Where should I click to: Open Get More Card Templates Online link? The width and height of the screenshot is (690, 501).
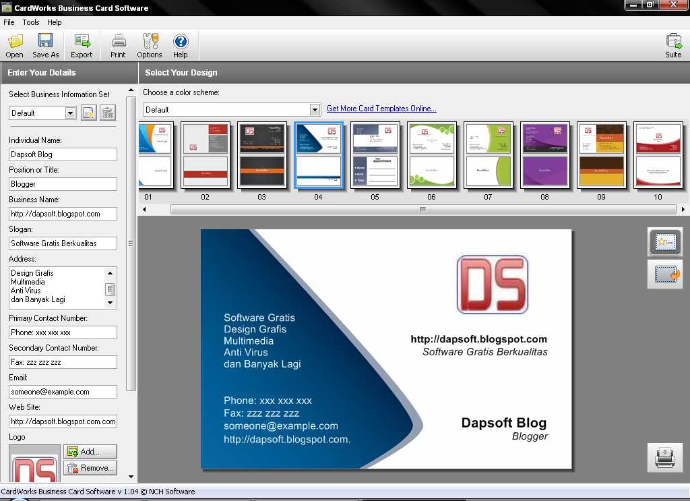(381, 109)
